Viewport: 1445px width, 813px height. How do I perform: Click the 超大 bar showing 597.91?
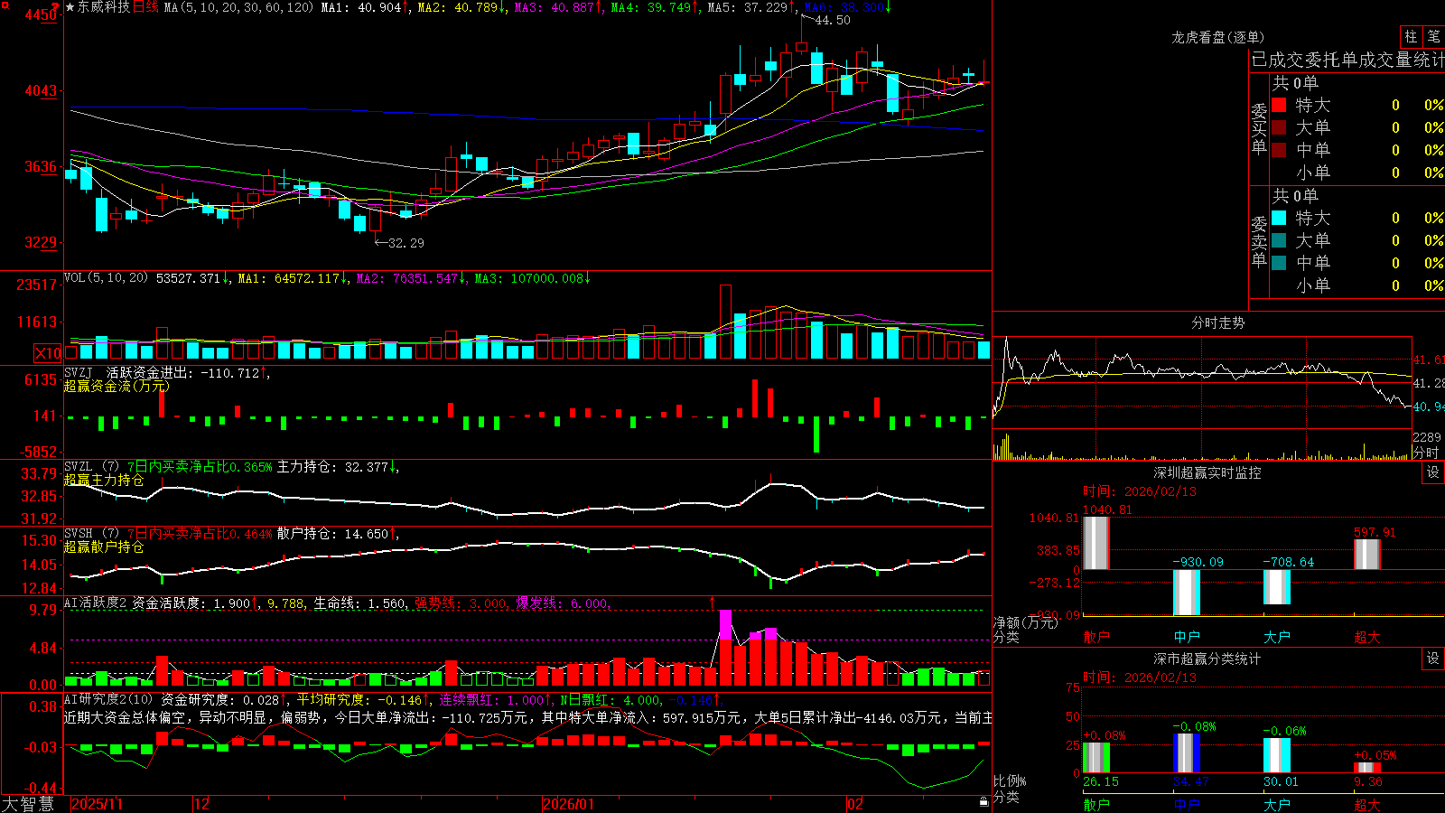pos(1367,555)
